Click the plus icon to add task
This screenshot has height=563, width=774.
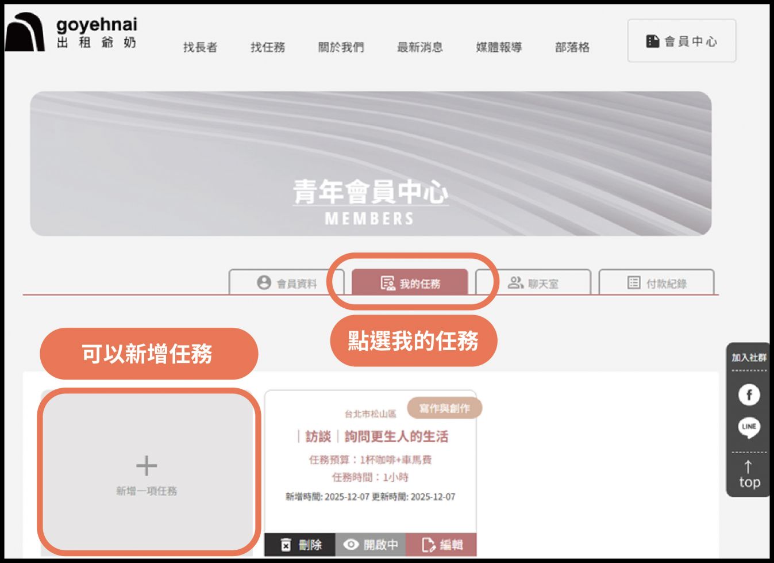click(x=147, y=466)
